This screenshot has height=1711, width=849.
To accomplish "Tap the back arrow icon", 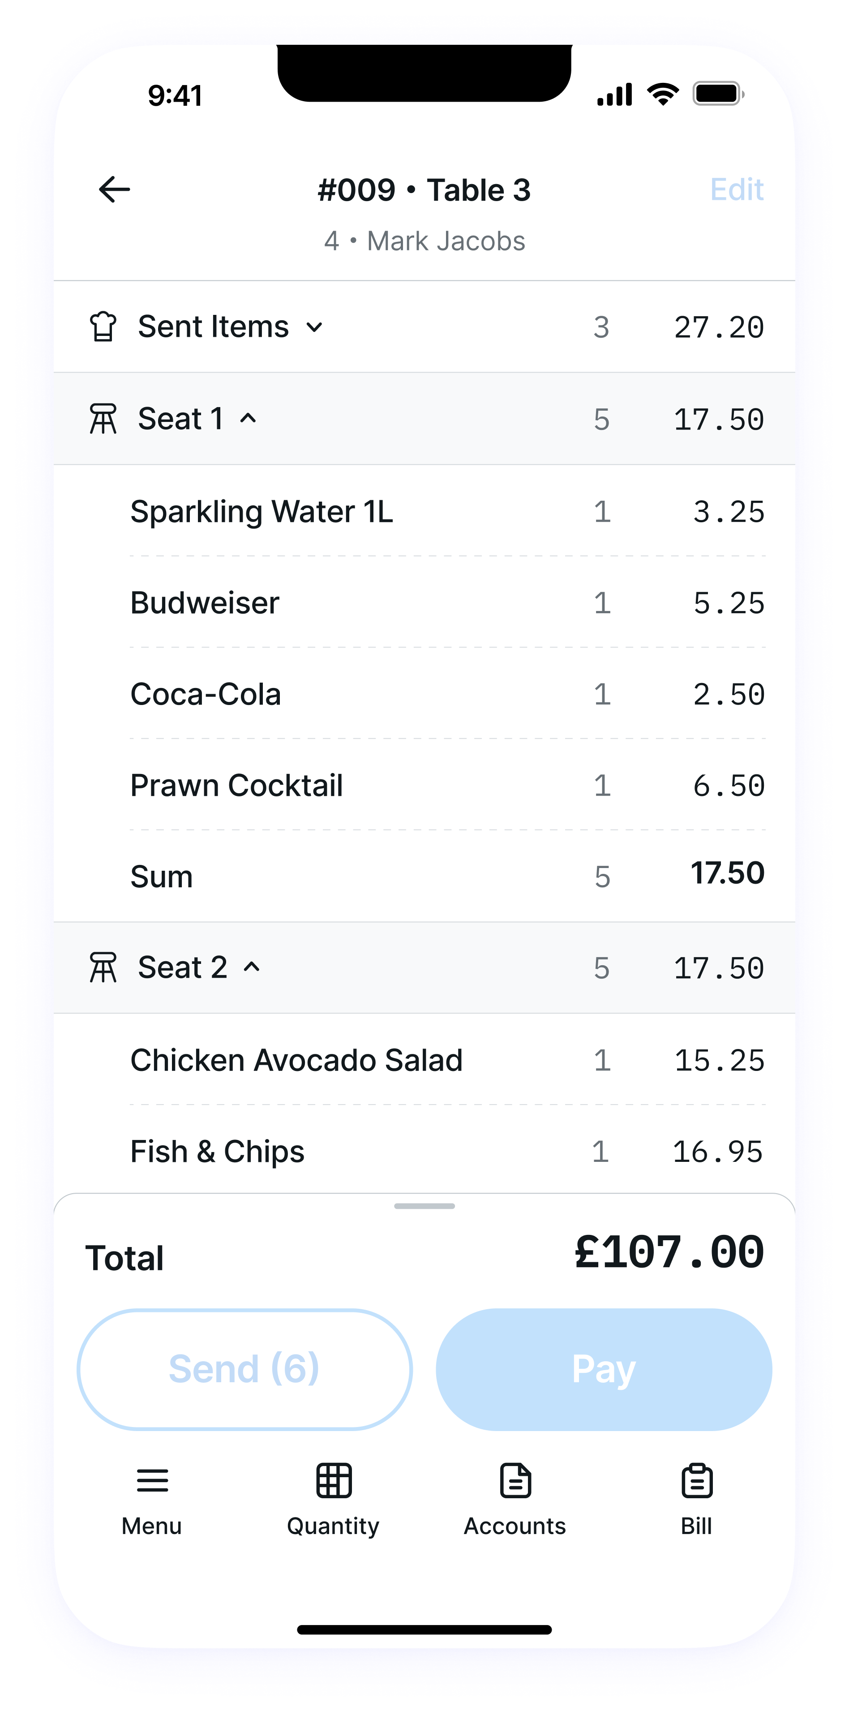I will 114,190.
